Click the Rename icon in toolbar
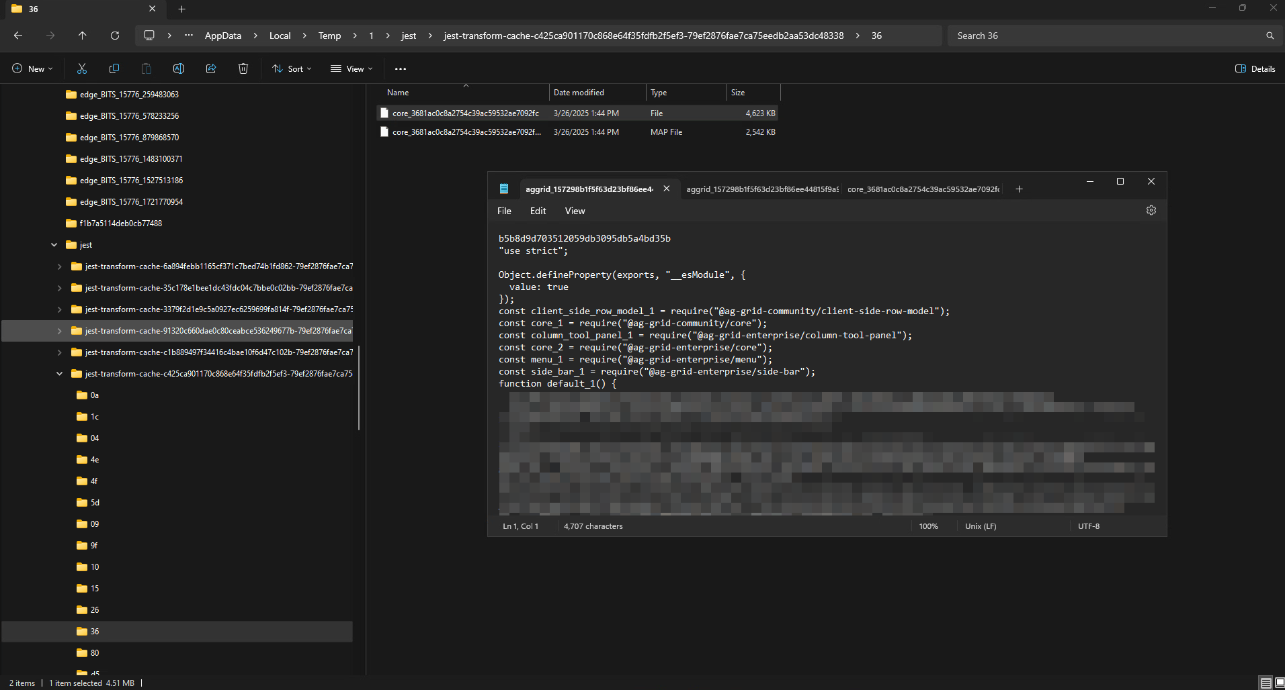1285x690 pixels. (179, 68)
